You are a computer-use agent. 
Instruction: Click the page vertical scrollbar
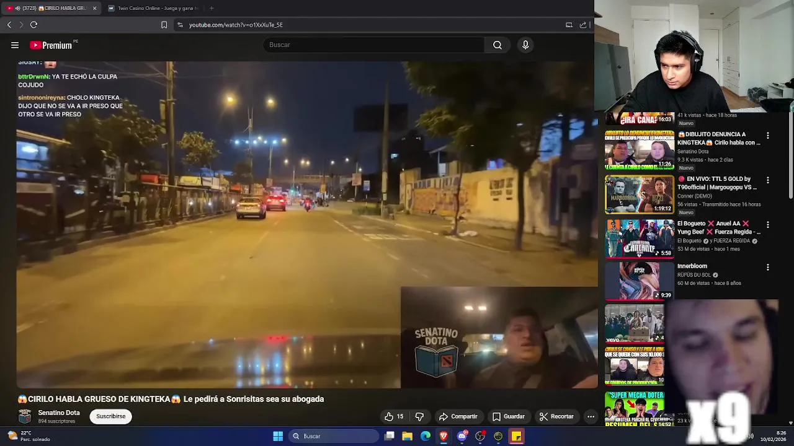click(x=790, y=155)
